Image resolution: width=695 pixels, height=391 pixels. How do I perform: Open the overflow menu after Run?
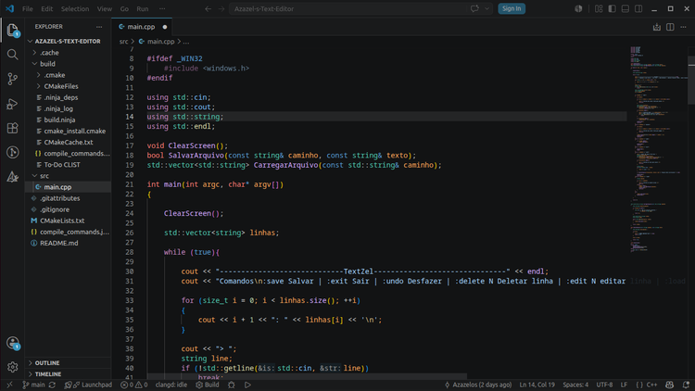[162, 8]
